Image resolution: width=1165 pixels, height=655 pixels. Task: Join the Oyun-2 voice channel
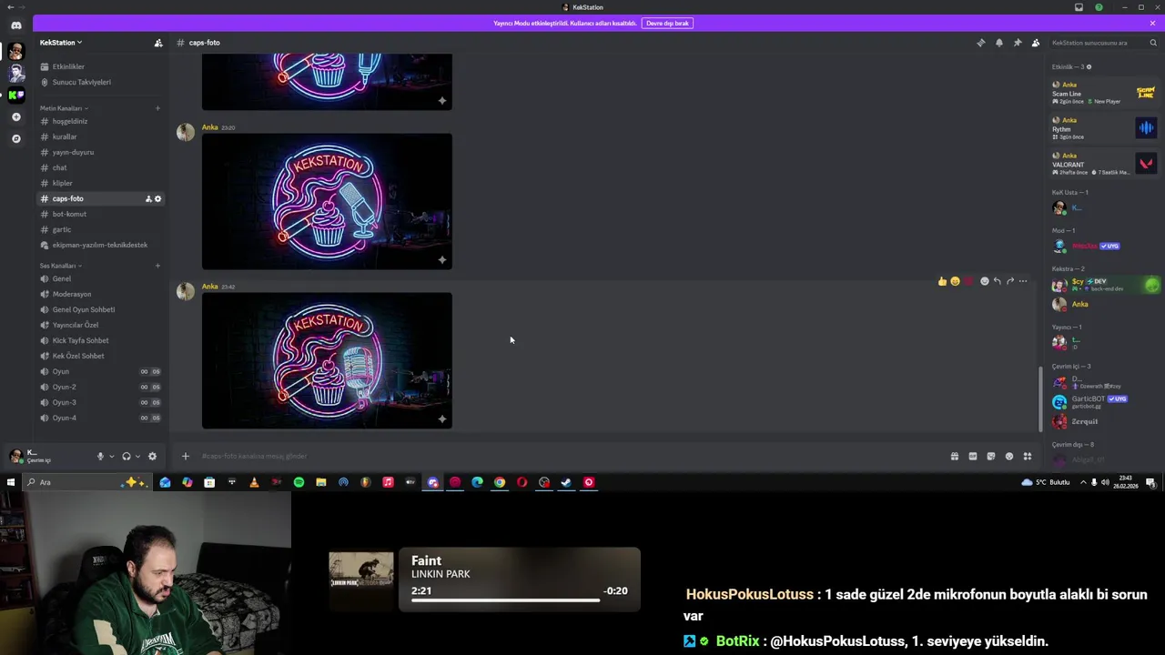pos(100,387)
